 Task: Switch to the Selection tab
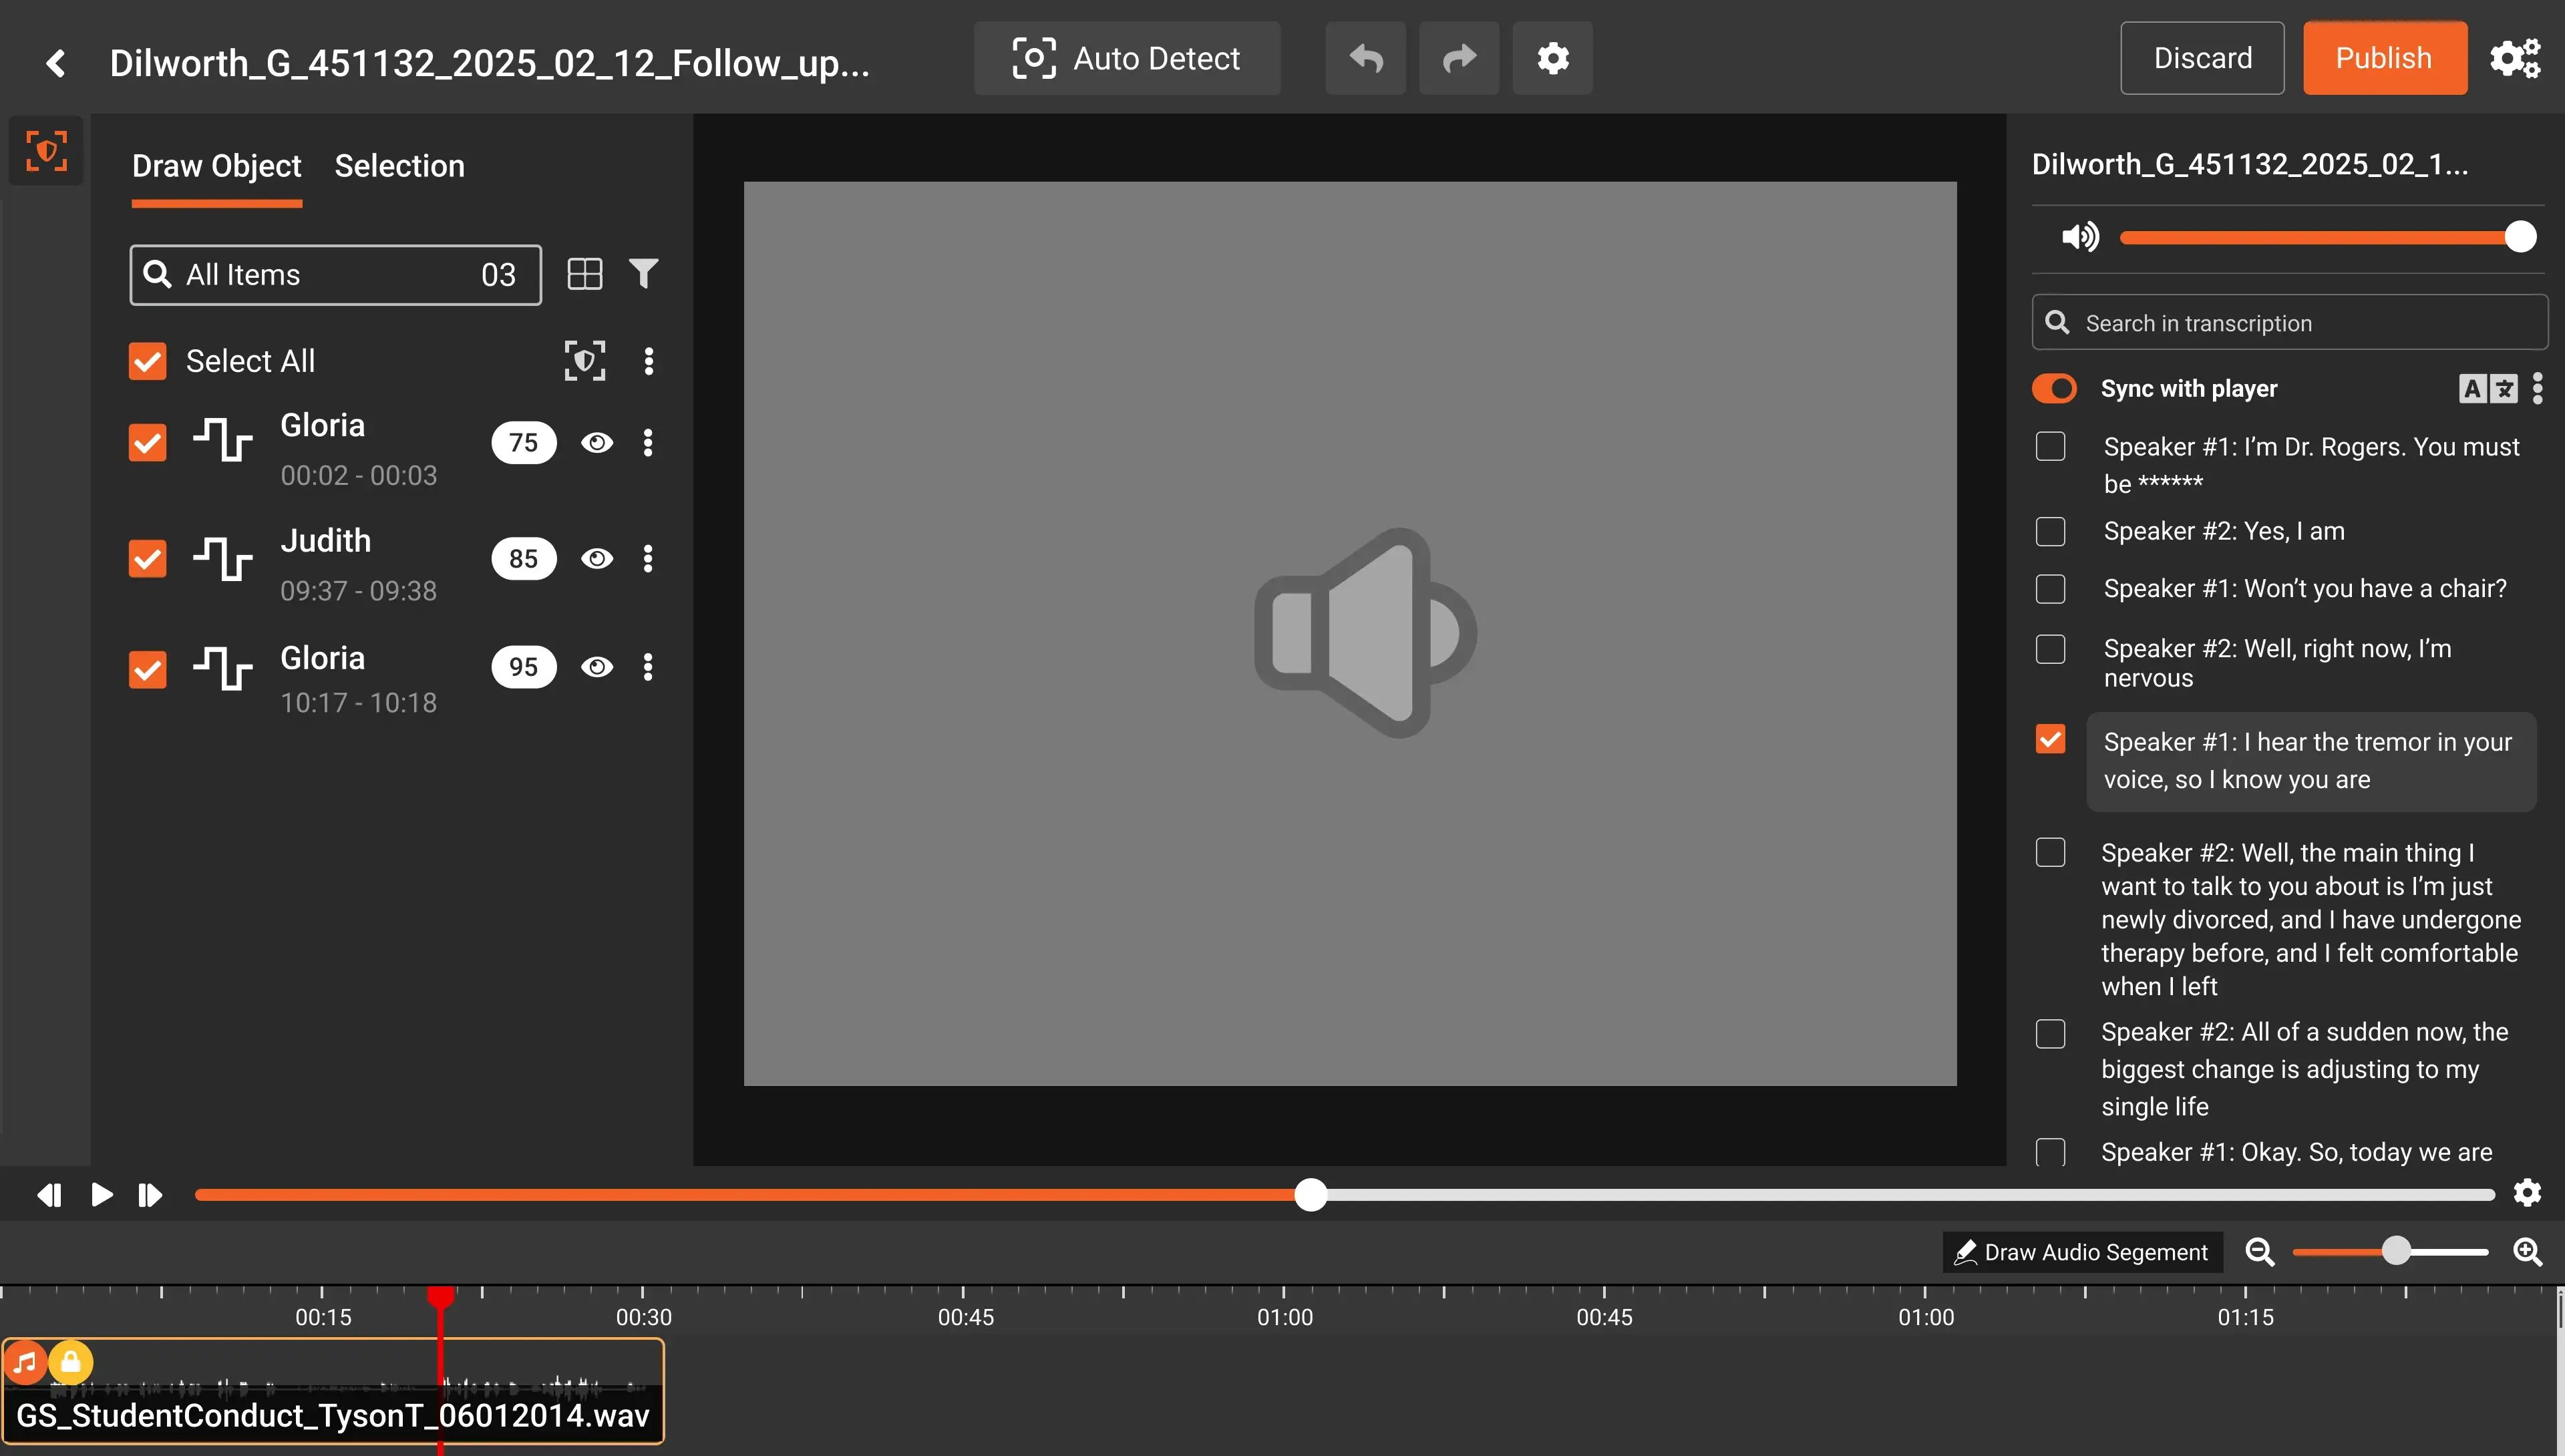(x=399, y=165)
